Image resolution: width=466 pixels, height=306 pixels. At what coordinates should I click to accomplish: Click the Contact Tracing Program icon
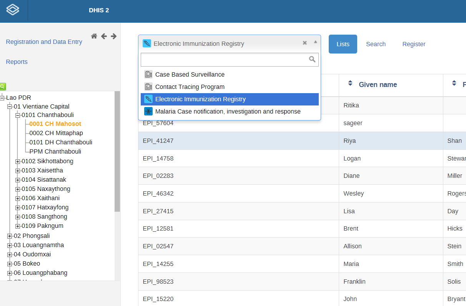(x=148, y=87)
